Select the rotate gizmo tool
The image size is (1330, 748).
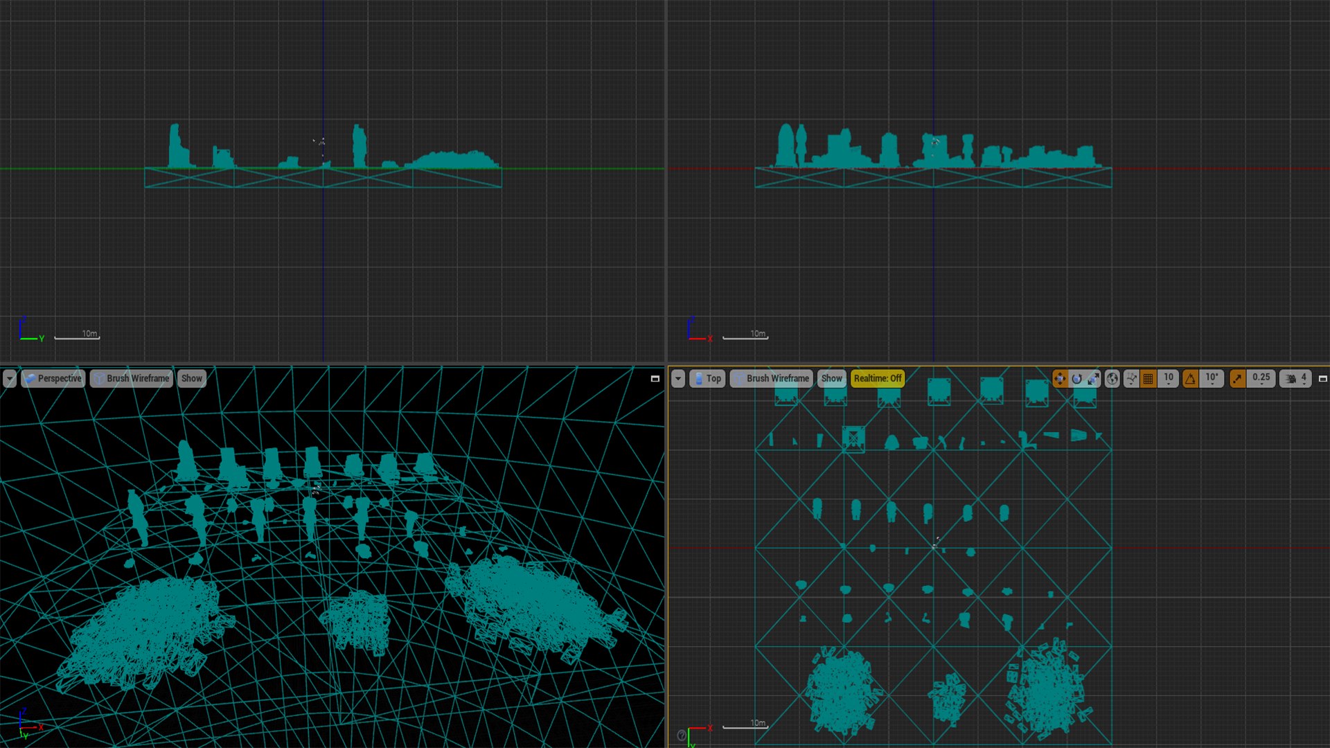pyautogui.click(x=1076, y=378)
